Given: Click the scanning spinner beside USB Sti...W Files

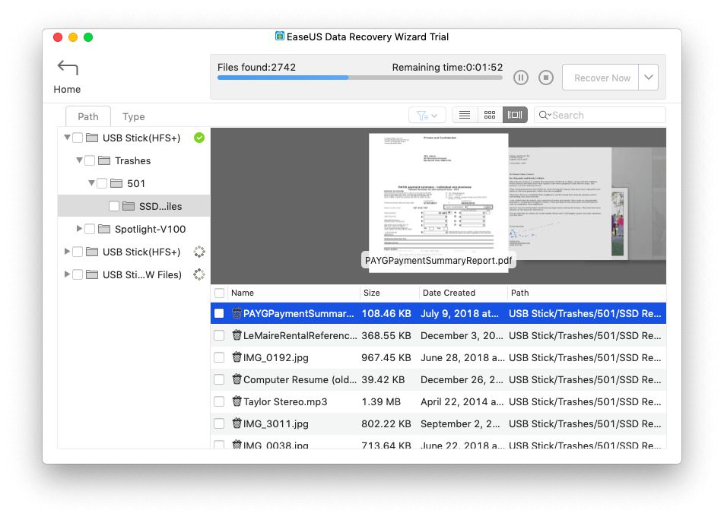Looking at the screenshot, I should [199, 274].
